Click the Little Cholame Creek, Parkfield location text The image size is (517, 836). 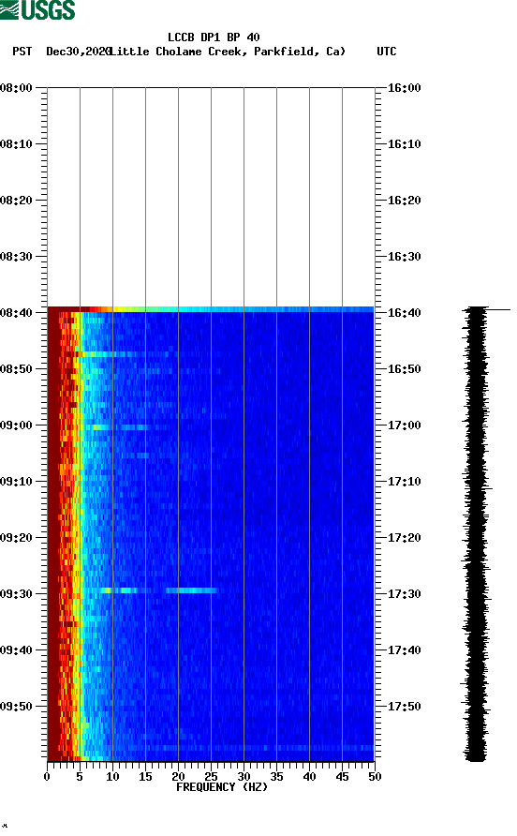pos(227,52)
